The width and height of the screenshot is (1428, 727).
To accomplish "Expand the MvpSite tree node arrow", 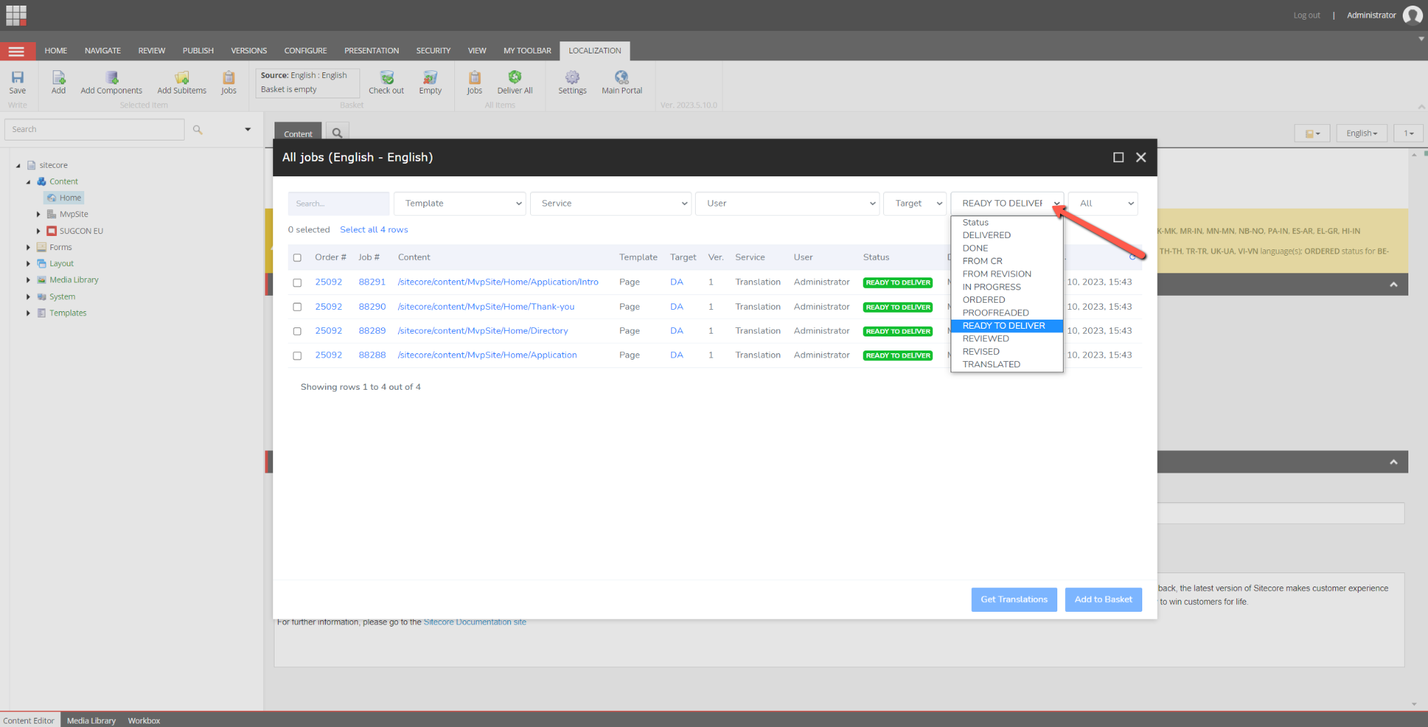I will pyautogui.click(x=38, y=214).
